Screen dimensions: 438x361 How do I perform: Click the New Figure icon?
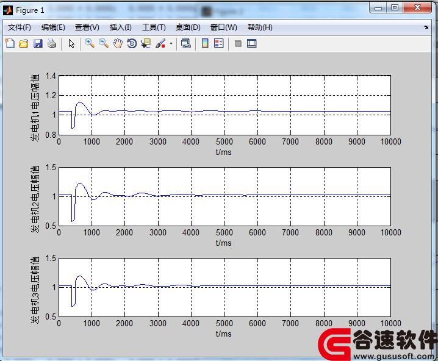coord(10,43)
